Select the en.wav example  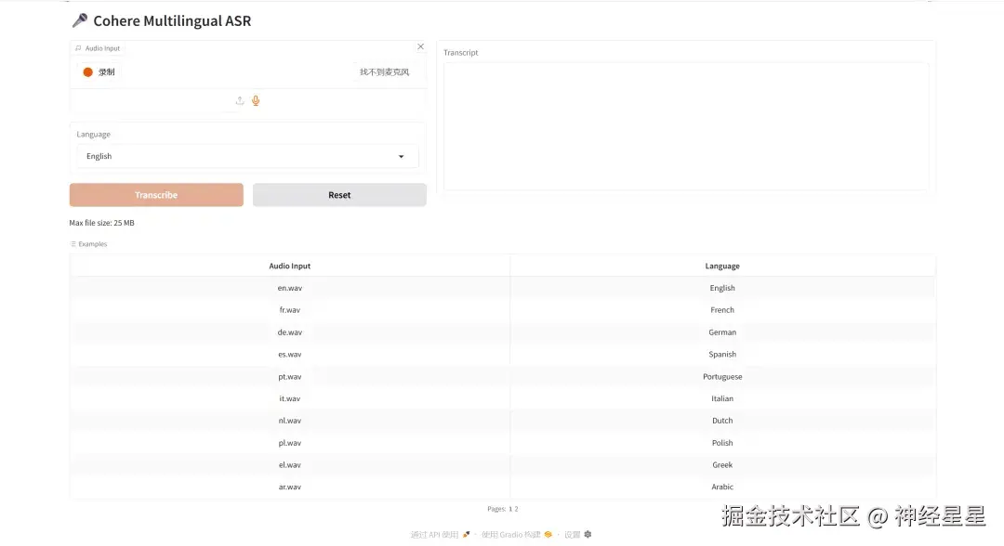pyautogui.click(x=289, y=288)
